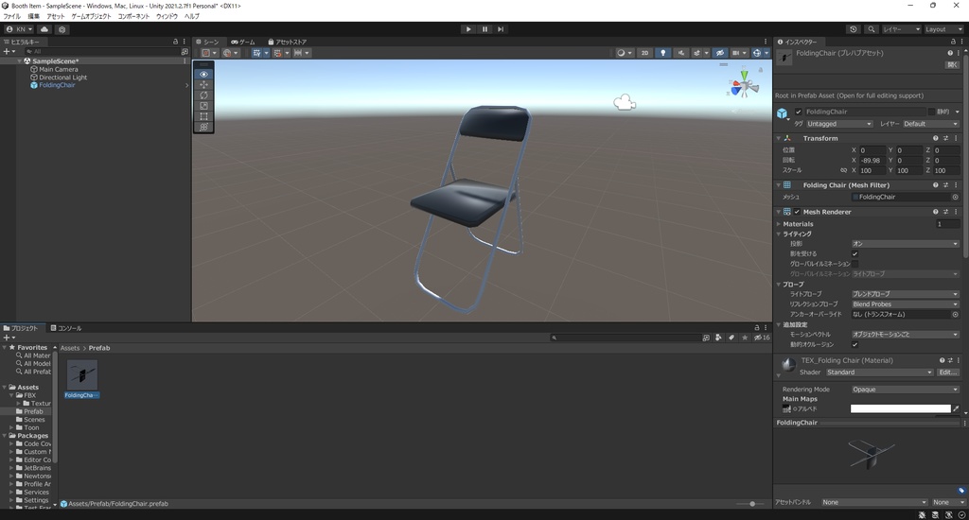The height and width of the screenshot is (520, 969).
Task: Toggle 2D view mode in scene
Action: tap(644, 53)
